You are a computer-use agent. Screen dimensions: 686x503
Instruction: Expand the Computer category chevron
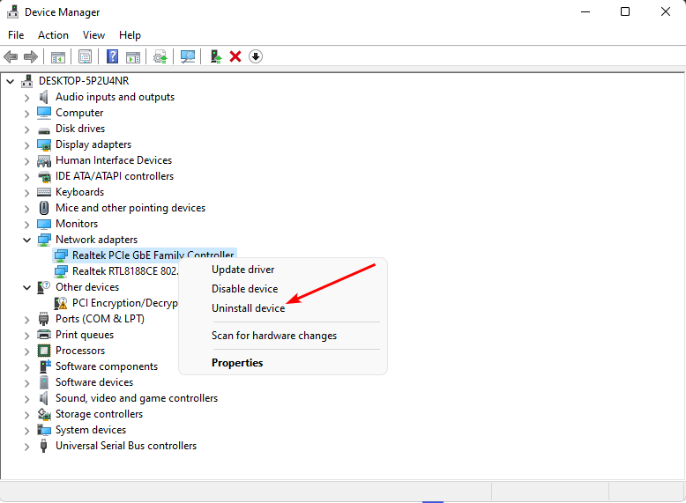point(26,113)
